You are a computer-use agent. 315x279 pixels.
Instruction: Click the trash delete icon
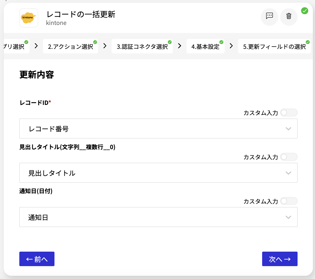[289, 17]
